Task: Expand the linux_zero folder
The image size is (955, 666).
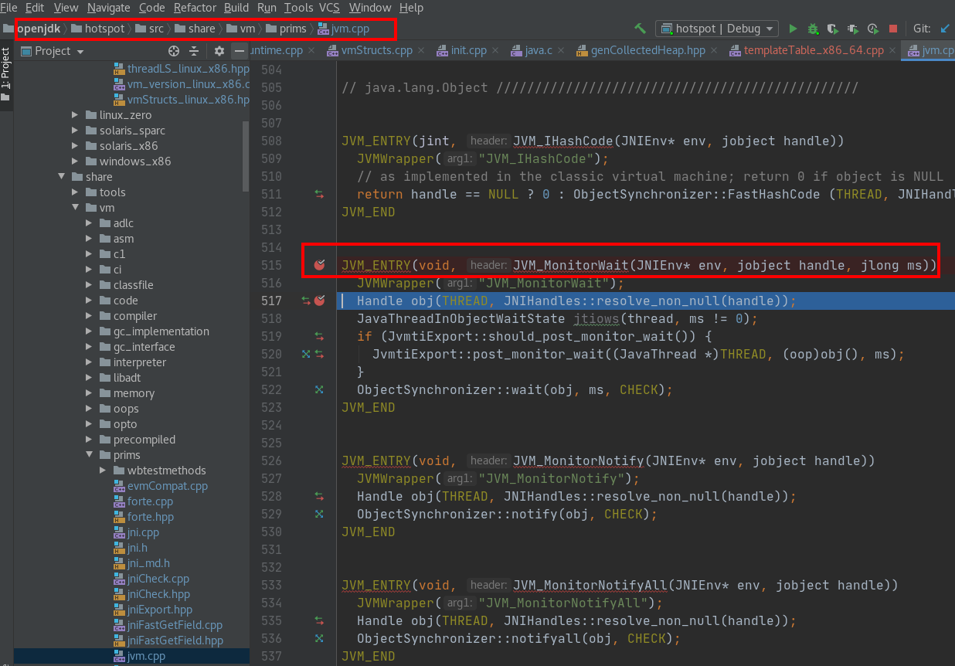Action: [75, 115]
